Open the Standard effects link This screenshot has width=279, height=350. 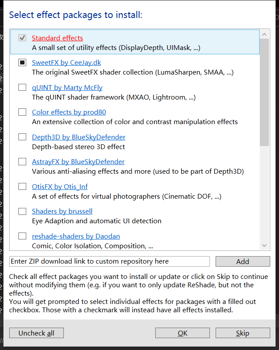[x=57, y=38]
